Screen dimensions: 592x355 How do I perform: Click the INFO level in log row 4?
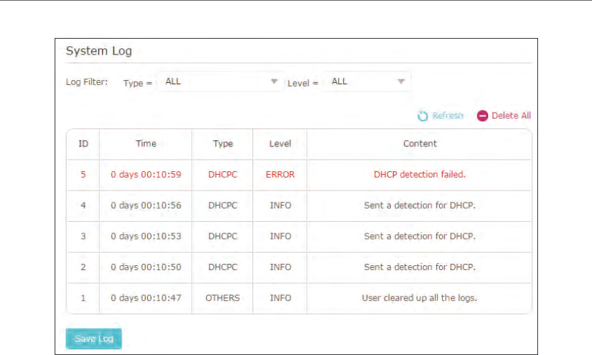(x=280, y=205)
